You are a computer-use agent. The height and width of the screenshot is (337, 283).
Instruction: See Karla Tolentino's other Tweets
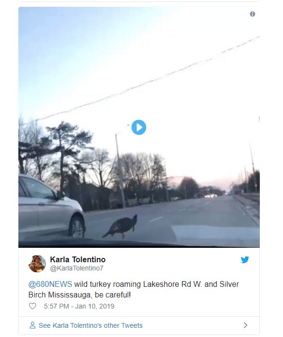pos(91,325)
